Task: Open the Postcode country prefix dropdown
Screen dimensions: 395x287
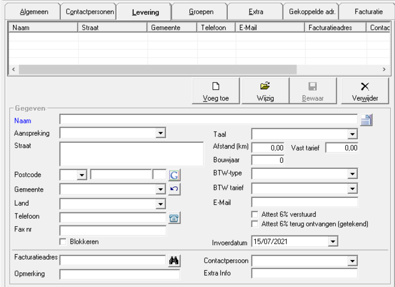Action: (x=81, y=175)
